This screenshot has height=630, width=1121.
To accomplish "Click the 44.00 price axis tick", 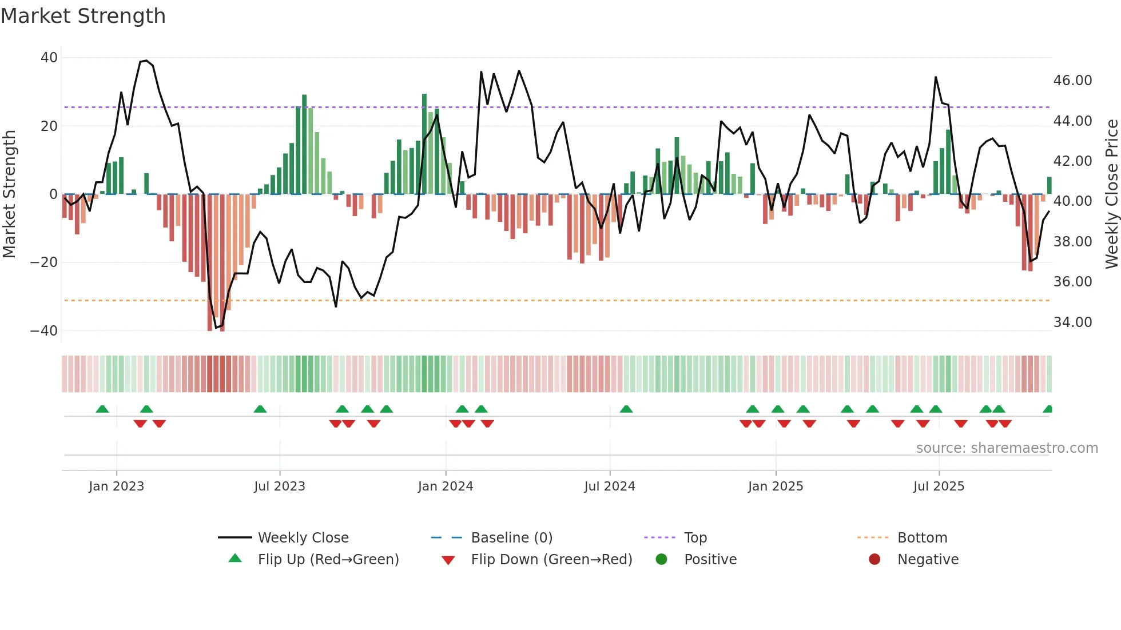I will point(1073,121).
